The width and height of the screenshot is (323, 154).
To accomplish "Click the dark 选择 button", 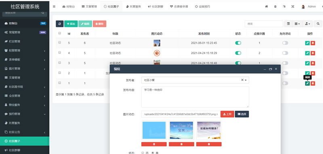I will (x=242, y=114).
